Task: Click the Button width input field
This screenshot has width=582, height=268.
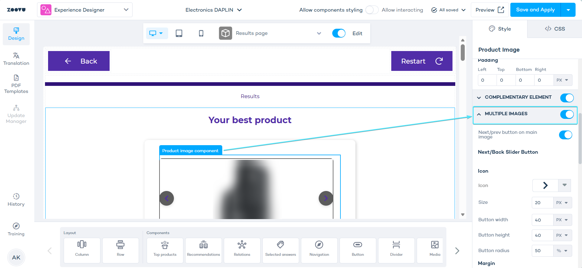Action: [542, 220]
